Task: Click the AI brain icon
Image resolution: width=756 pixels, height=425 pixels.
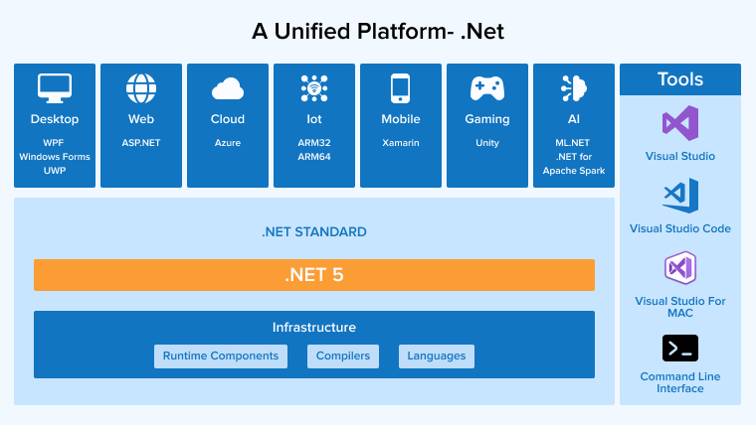Action: (574, 88)
